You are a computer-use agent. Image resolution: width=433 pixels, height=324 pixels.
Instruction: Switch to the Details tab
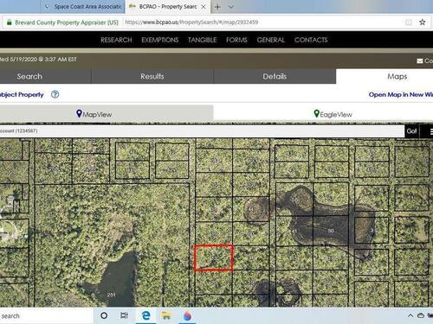pos(275,76)
